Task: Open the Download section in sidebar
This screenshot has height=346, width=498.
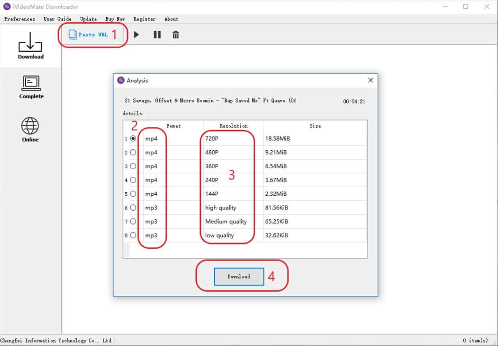Action: [30, 45]
